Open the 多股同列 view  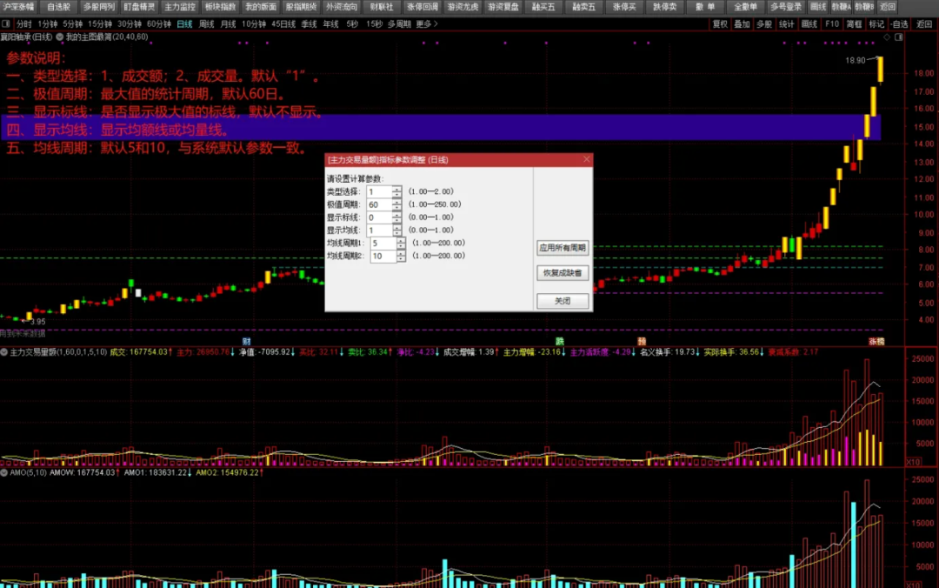[99, 7]
